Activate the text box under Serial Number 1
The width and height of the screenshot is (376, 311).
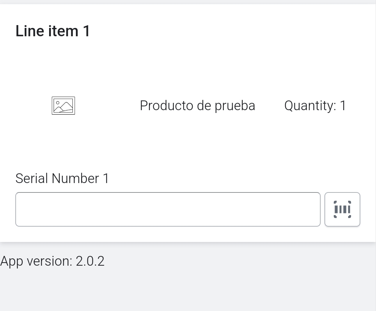coord(168,209)
